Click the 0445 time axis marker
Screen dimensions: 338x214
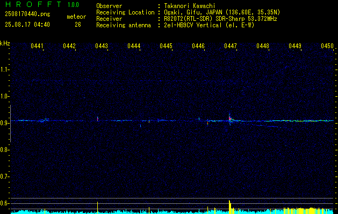[166, 45]
